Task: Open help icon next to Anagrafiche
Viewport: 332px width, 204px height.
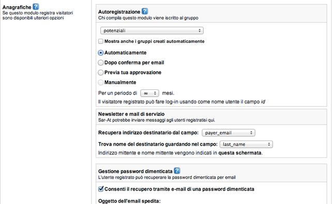Action: pos(36,7)
